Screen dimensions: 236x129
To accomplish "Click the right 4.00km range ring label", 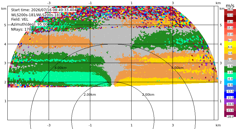I will [178, 68].
